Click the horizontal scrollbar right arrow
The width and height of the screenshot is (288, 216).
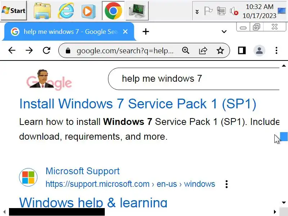pyautogui.click(x=275, y=212)
